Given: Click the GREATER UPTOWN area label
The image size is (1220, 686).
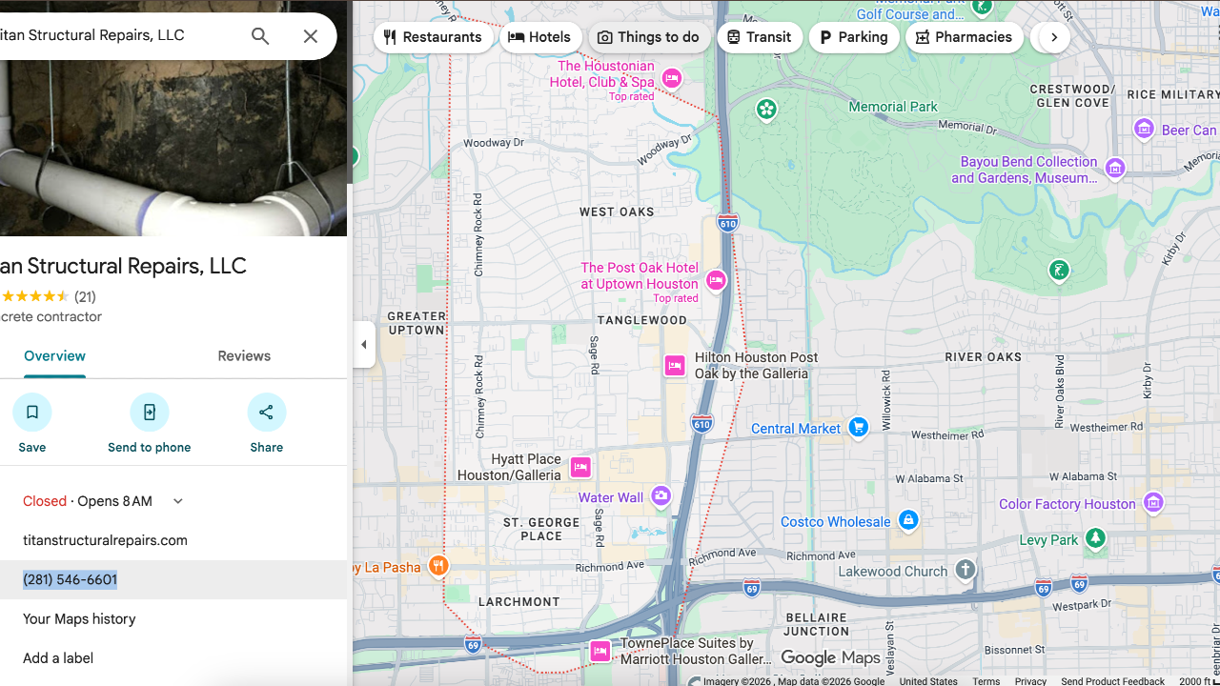Looking at the screenshot, I should (x=417, y=323).
